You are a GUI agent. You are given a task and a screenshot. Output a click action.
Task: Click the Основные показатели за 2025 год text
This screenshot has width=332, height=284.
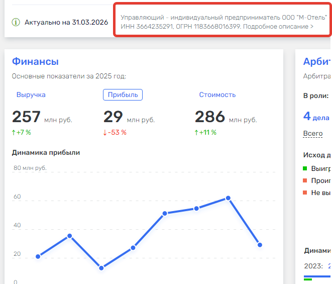(x=69, y=76)
